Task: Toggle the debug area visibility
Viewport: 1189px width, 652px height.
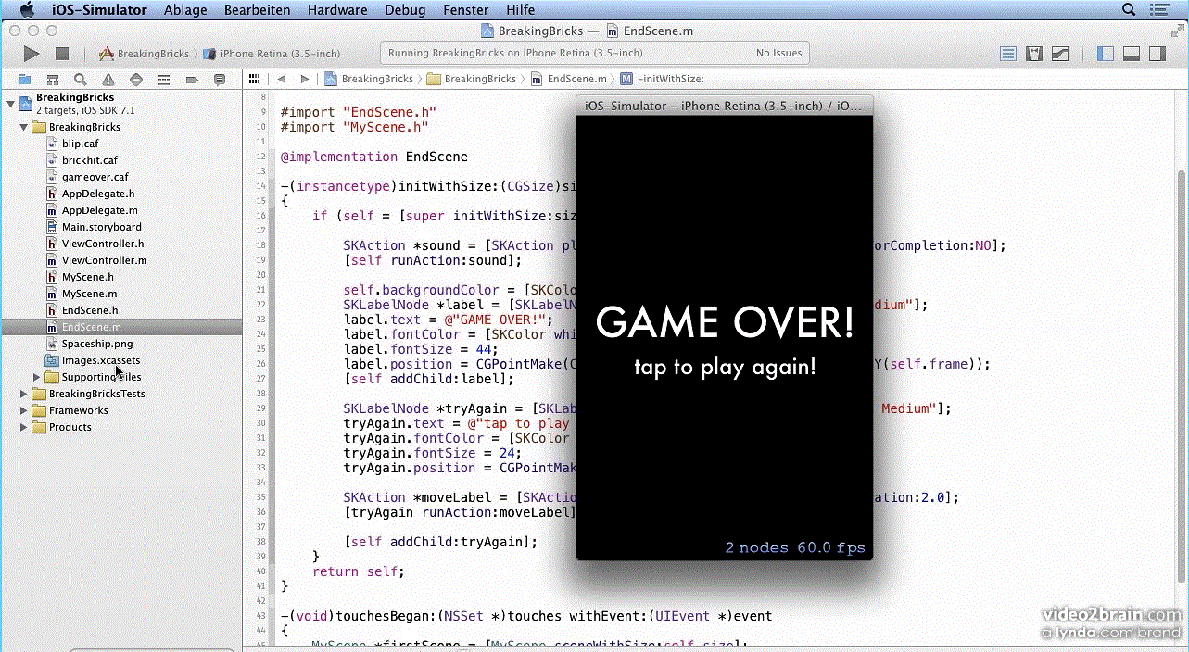Action: pos(1131,54)
